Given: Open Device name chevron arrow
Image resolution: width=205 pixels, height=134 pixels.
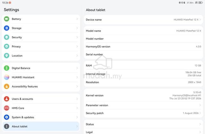Looking at the screenshot, I should pos(200,20).
